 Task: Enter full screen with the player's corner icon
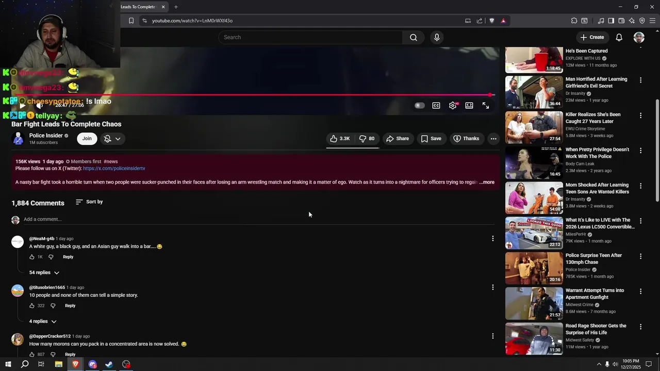pos(486,106)
